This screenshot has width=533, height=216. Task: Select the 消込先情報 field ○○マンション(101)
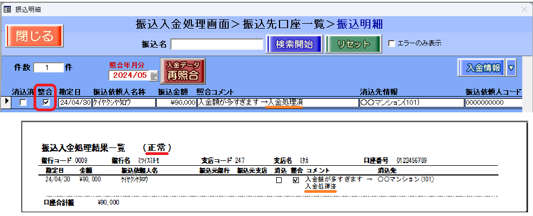(x=411, y=102)
